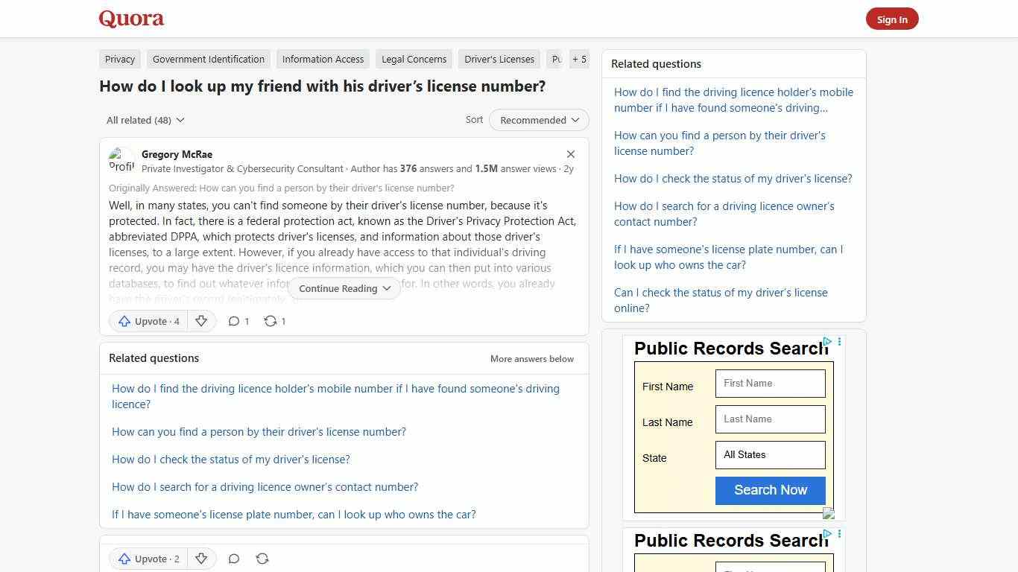The width and height of the screenshot is (1018, 572).
Task: Click the repost icon on the bottom answer
Action: (262, 559)
